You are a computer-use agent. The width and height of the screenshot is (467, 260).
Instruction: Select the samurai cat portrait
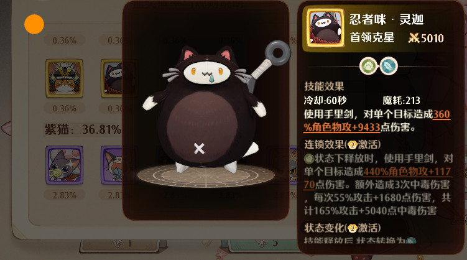tap(64, 78)
